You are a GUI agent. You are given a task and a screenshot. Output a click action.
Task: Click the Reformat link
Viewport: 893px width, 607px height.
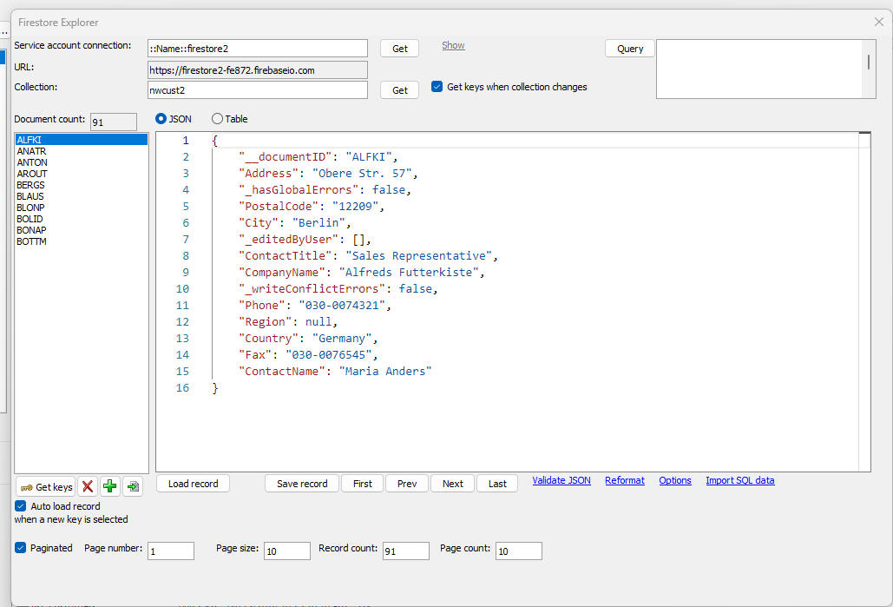(625, 480)
